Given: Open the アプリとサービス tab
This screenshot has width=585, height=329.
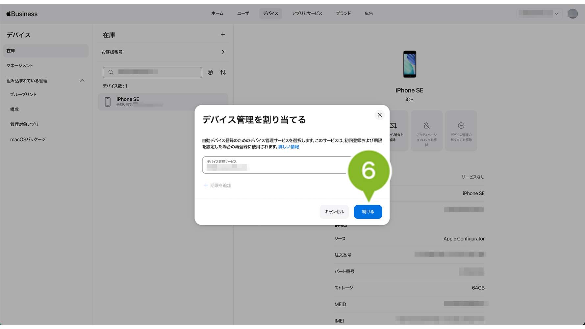Looking at the screenshot, I should [x=307, y=13].
